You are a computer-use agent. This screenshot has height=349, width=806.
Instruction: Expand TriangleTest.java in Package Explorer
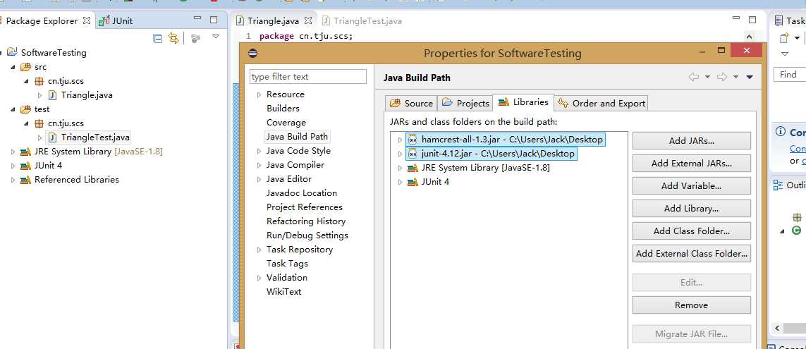pos(39,137)
